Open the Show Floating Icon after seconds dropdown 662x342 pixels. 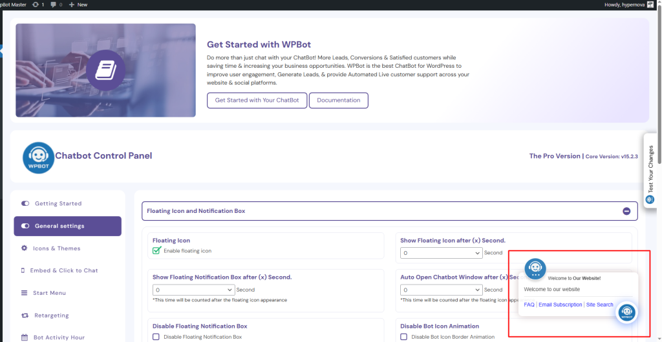point(441,253)
